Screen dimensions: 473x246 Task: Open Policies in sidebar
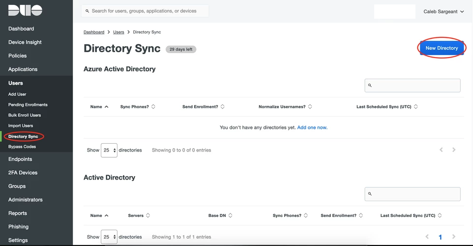tap(18, 56)
